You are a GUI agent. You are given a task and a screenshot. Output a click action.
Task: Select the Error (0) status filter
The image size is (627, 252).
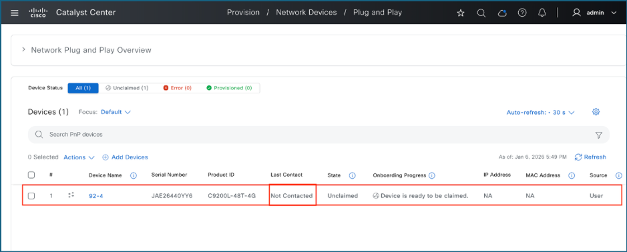(x=177, y=88)
